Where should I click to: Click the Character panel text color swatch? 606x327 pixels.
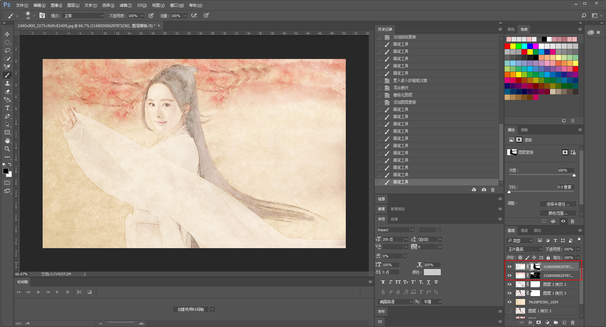432,272
